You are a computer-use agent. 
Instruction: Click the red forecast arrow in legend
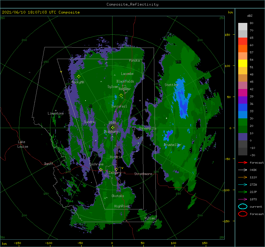click(x=243, y=162)
